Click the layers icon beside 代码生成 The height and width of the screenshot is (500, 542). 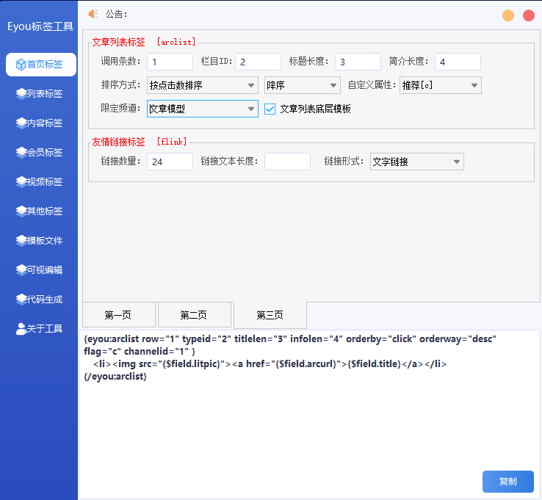pyautogui.click(x=21, y=299)
